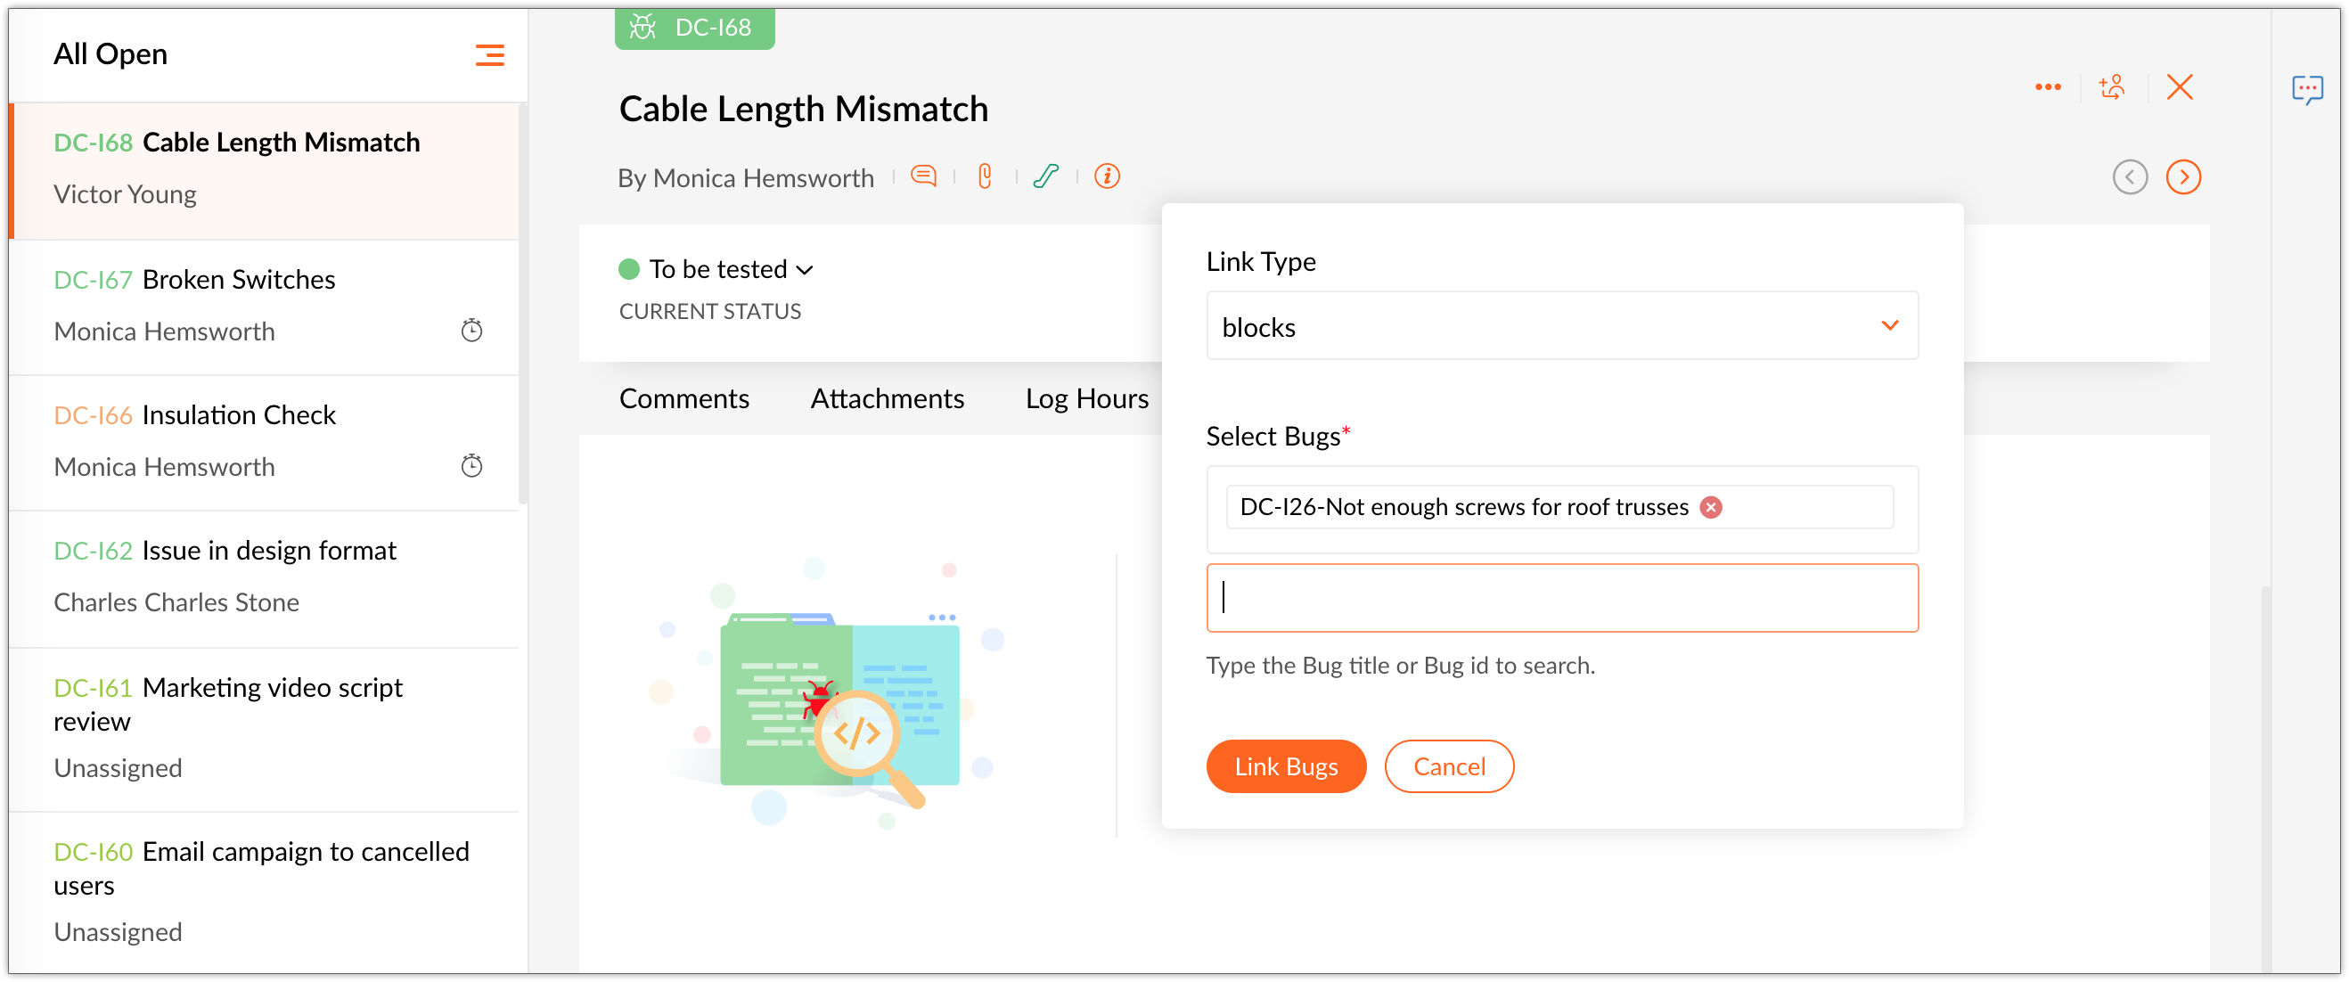Click the timer icon on Broken Switches
Viewport: 2349px width, 982px height.
coord(471,330)
